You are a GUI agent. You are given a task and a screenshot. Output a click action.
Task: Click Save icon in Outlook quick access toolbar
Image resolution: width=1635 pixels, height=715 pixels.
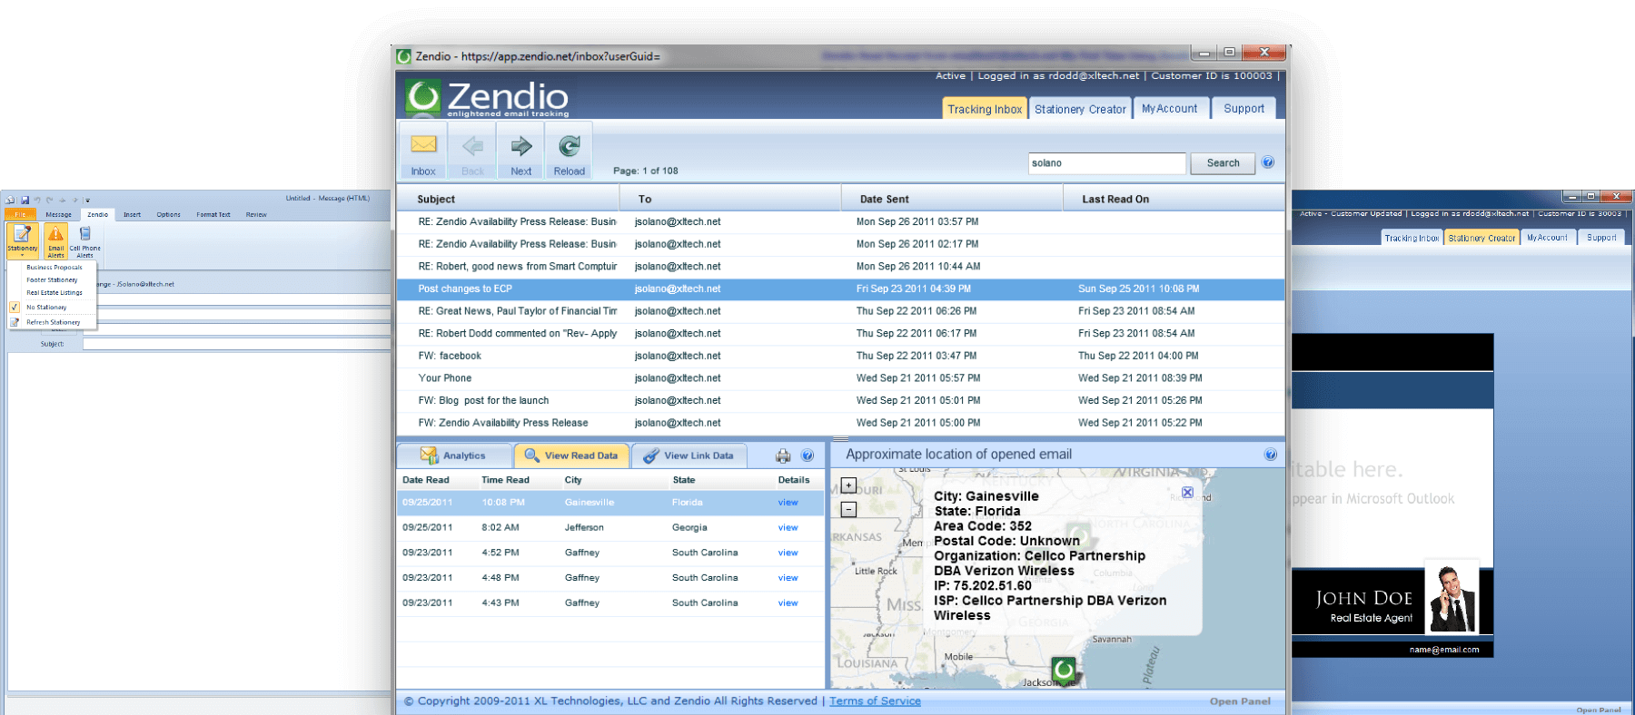[25, 200]
